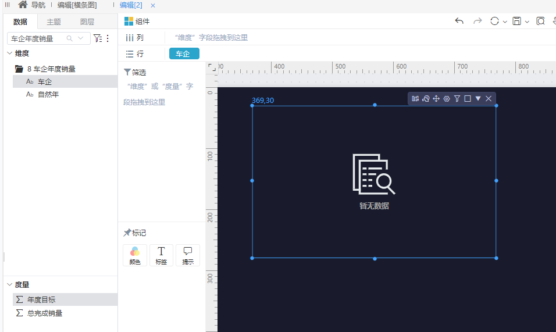Click the right-middle resize handle of the chart
Viewport: 556px width, 332px height.
497,181
